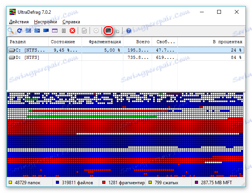The height and width of the screenshot is (193, 252).
Task: Open the Настройки menu
Action: point(46,22)
